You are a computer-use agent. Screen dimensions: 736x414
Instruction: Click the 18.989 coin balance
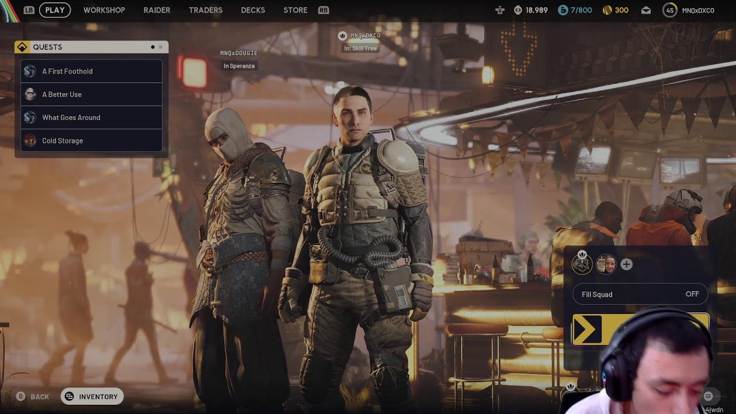pyautogui.click(x=536, y=10)
